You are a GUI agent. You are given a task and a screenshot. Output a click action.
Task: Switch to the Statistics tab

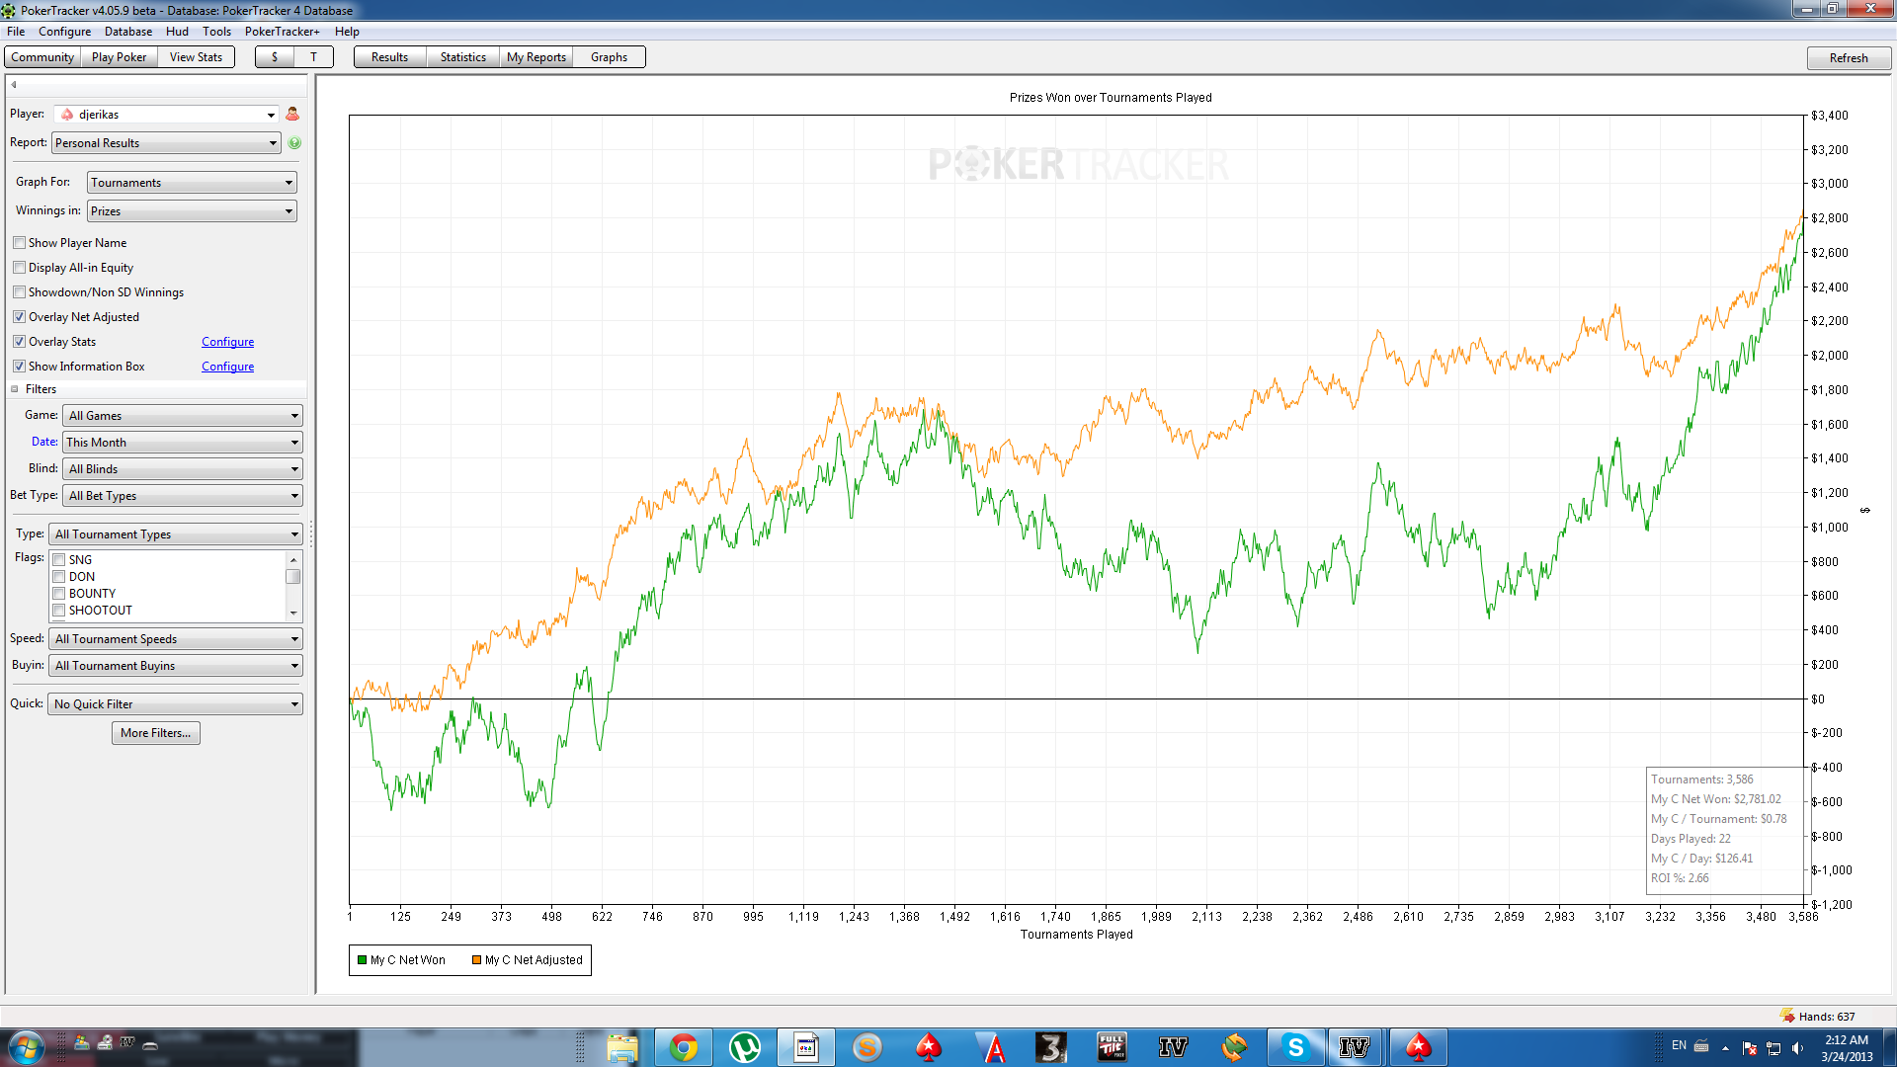pos(462,57)
